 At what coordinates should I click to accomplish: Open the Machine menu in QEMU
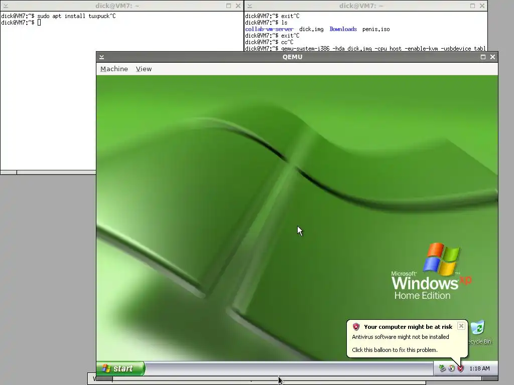coord(114,69)
